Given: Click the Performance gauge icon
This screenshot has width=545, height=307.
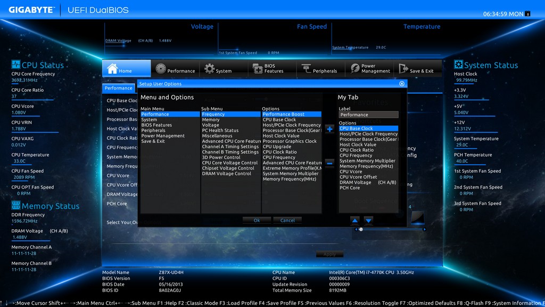Looking at the screenshot, I should [x=161, y=69].
